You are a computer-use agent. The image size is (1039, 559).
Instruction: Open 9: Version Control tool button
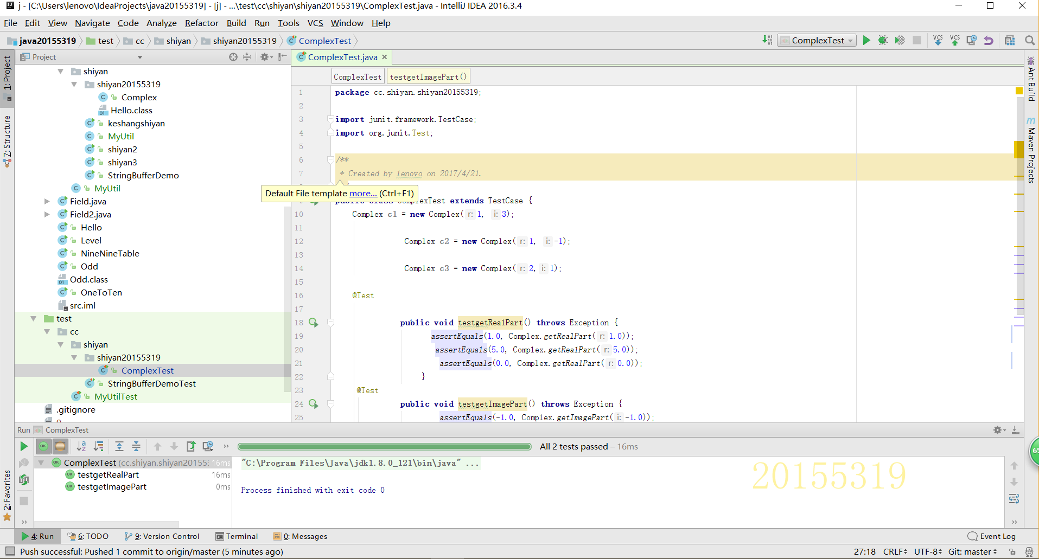(x=162, y=536)
